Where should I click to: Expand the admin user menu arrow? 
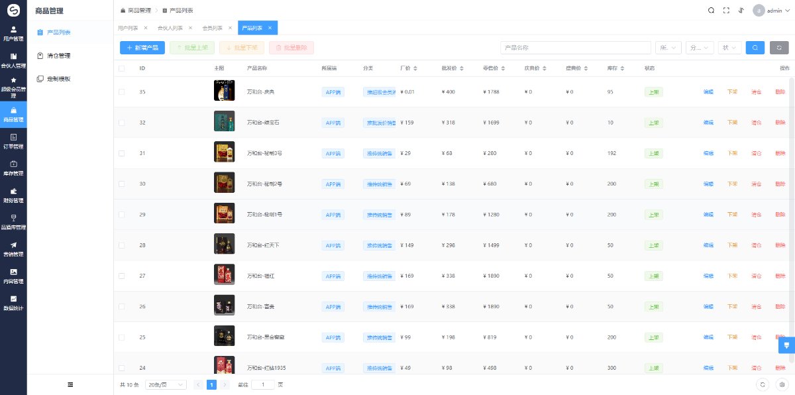[787, 11]
